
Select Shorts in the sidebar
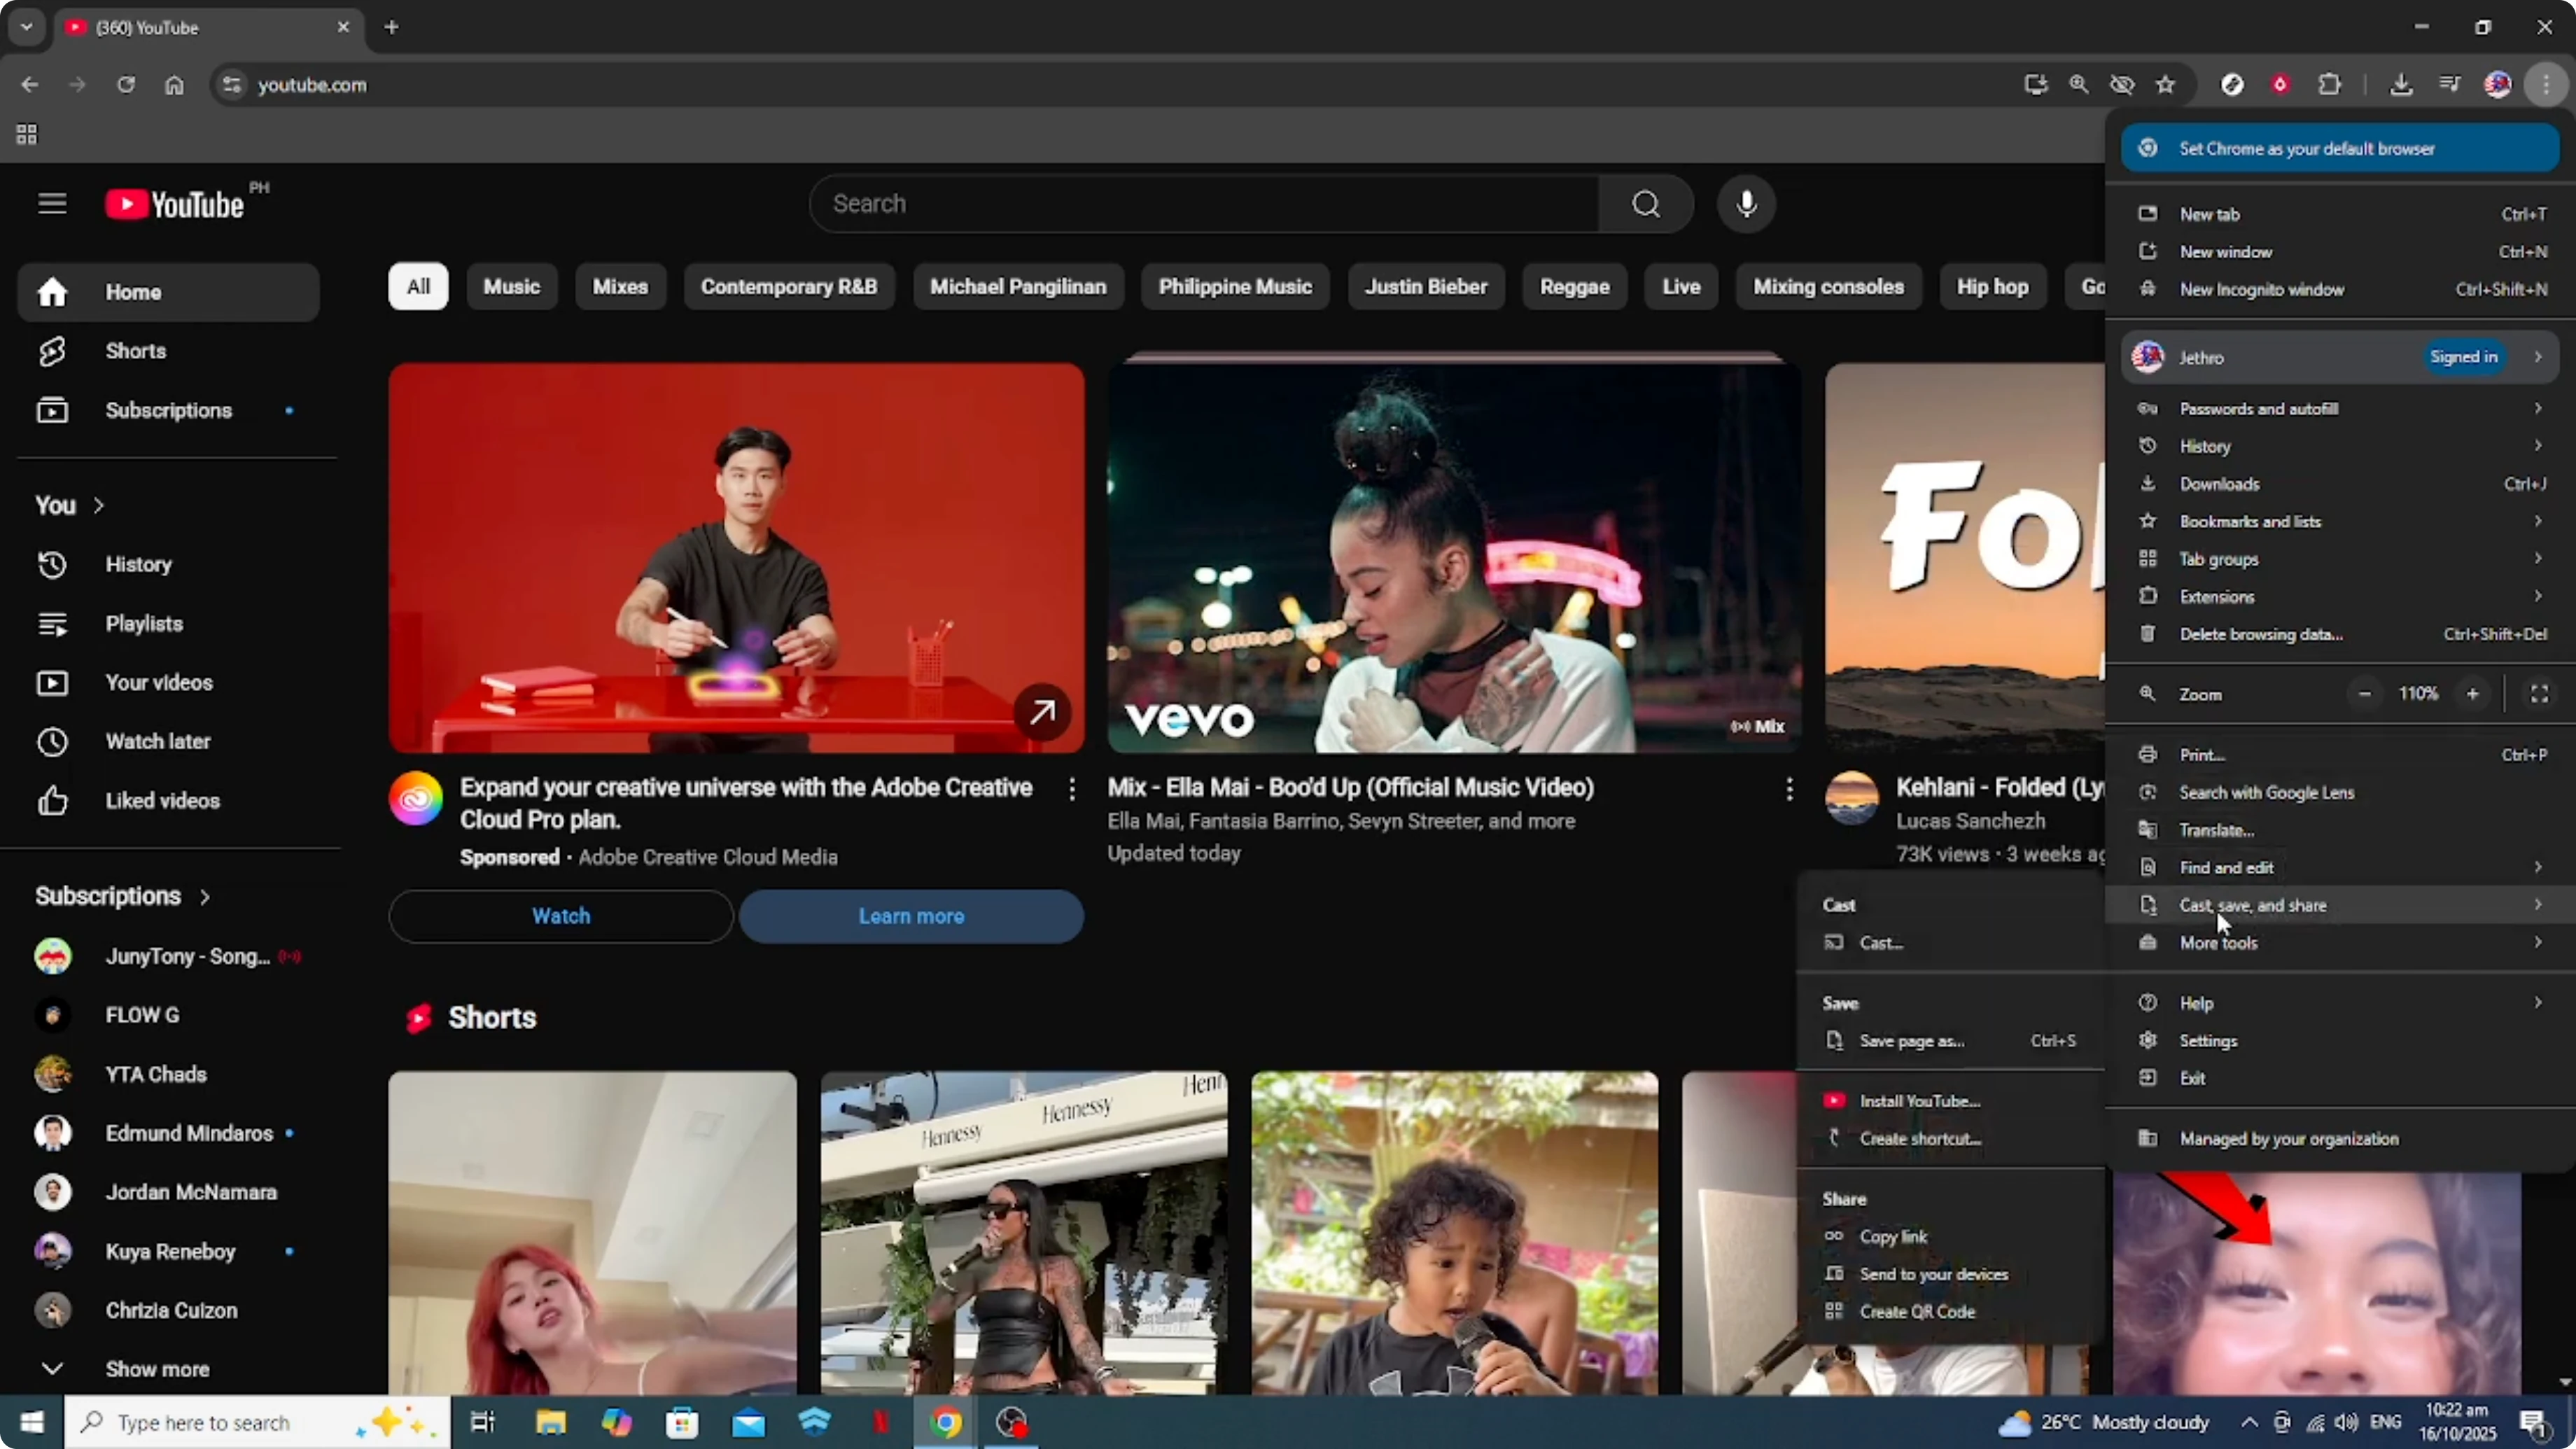[135, 350]
